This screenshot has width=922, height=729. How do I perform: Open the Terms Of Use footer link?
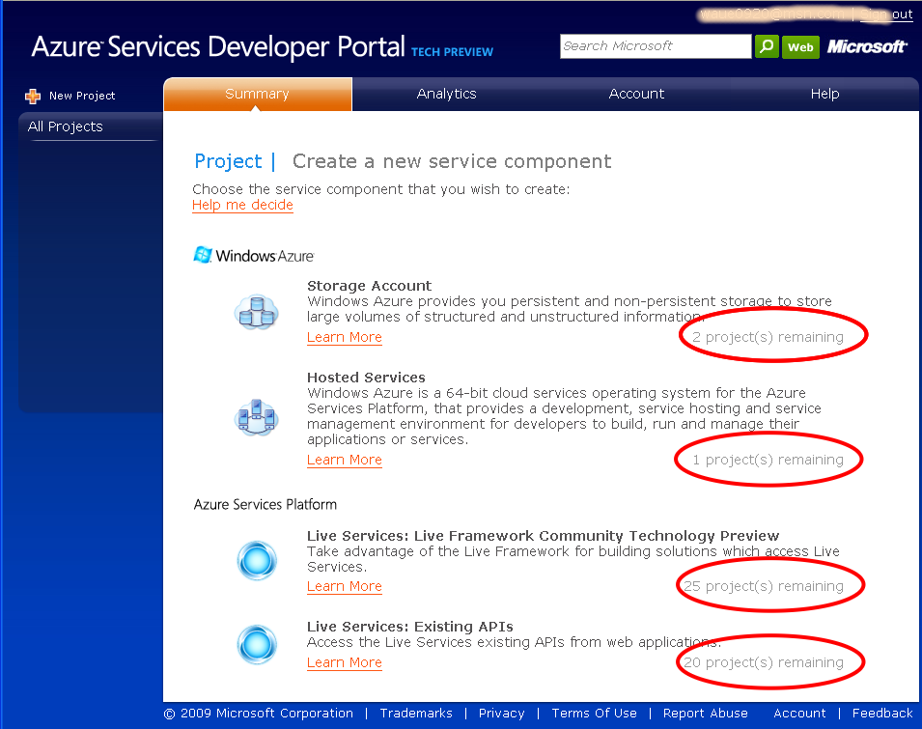coord(594,714)
